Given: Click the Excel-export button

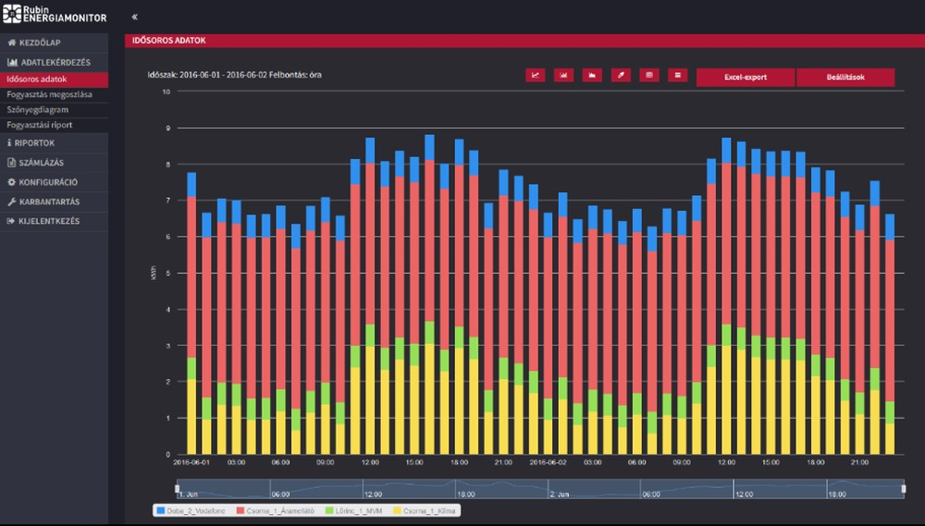Looking at the screenshot, I should (x=746, y=78).
